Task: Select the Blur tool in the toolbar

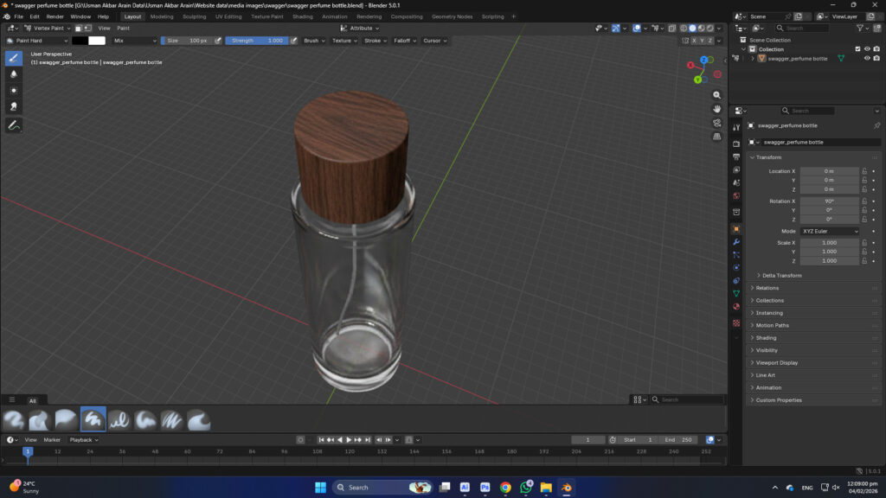Action: click(14, 74)
